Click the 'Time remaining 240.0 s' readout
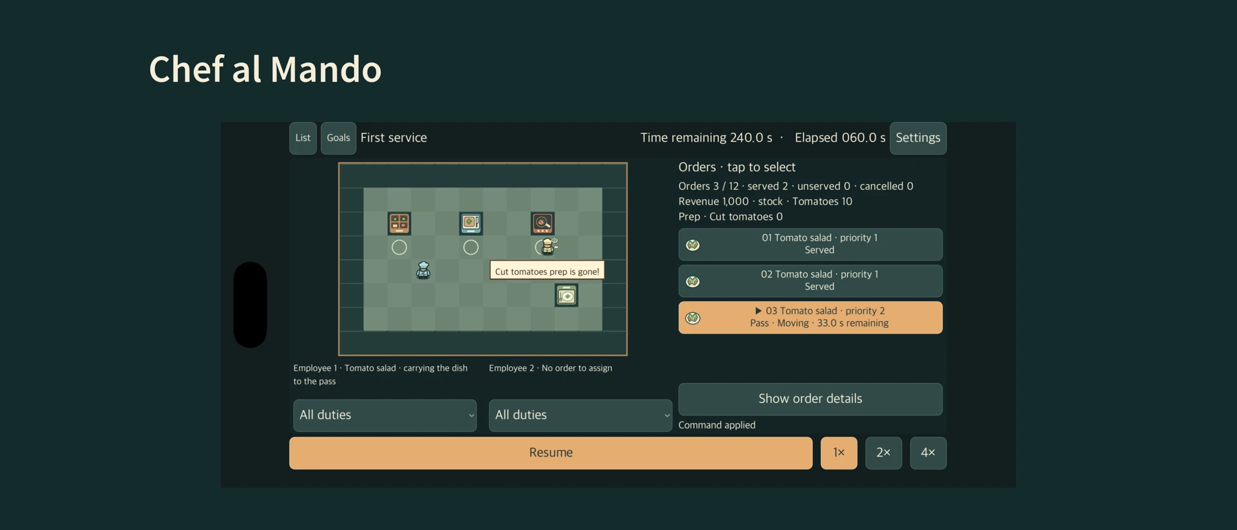The width and height of the screenshot is (1237, 530). (x=706, y=138)
